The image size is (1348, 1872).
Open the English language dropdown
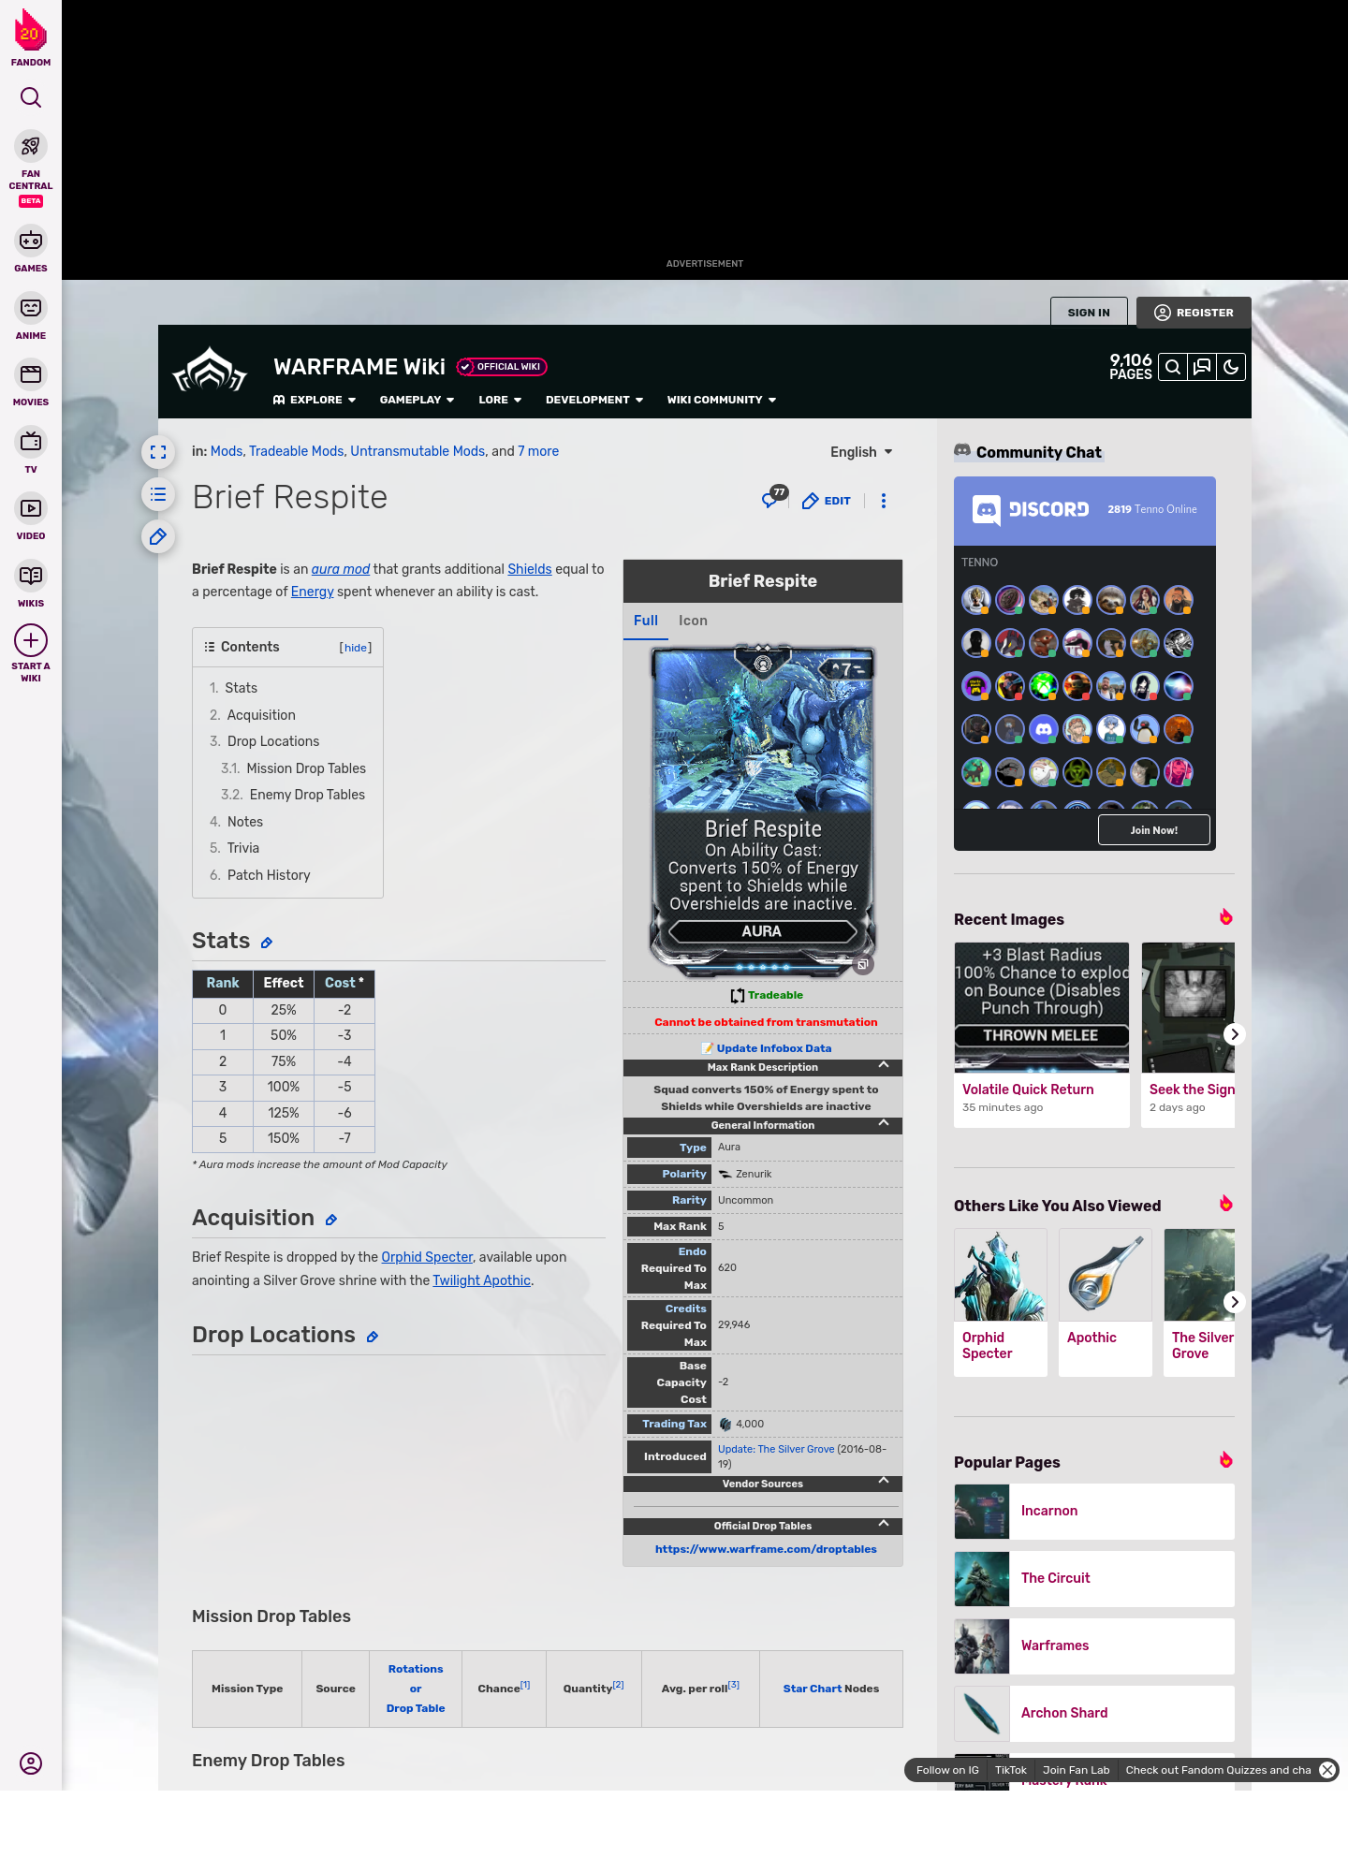point(861,452)
